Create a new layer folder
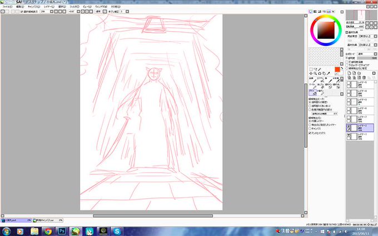Viewport: 378px width, 236px height. point(359,73)
